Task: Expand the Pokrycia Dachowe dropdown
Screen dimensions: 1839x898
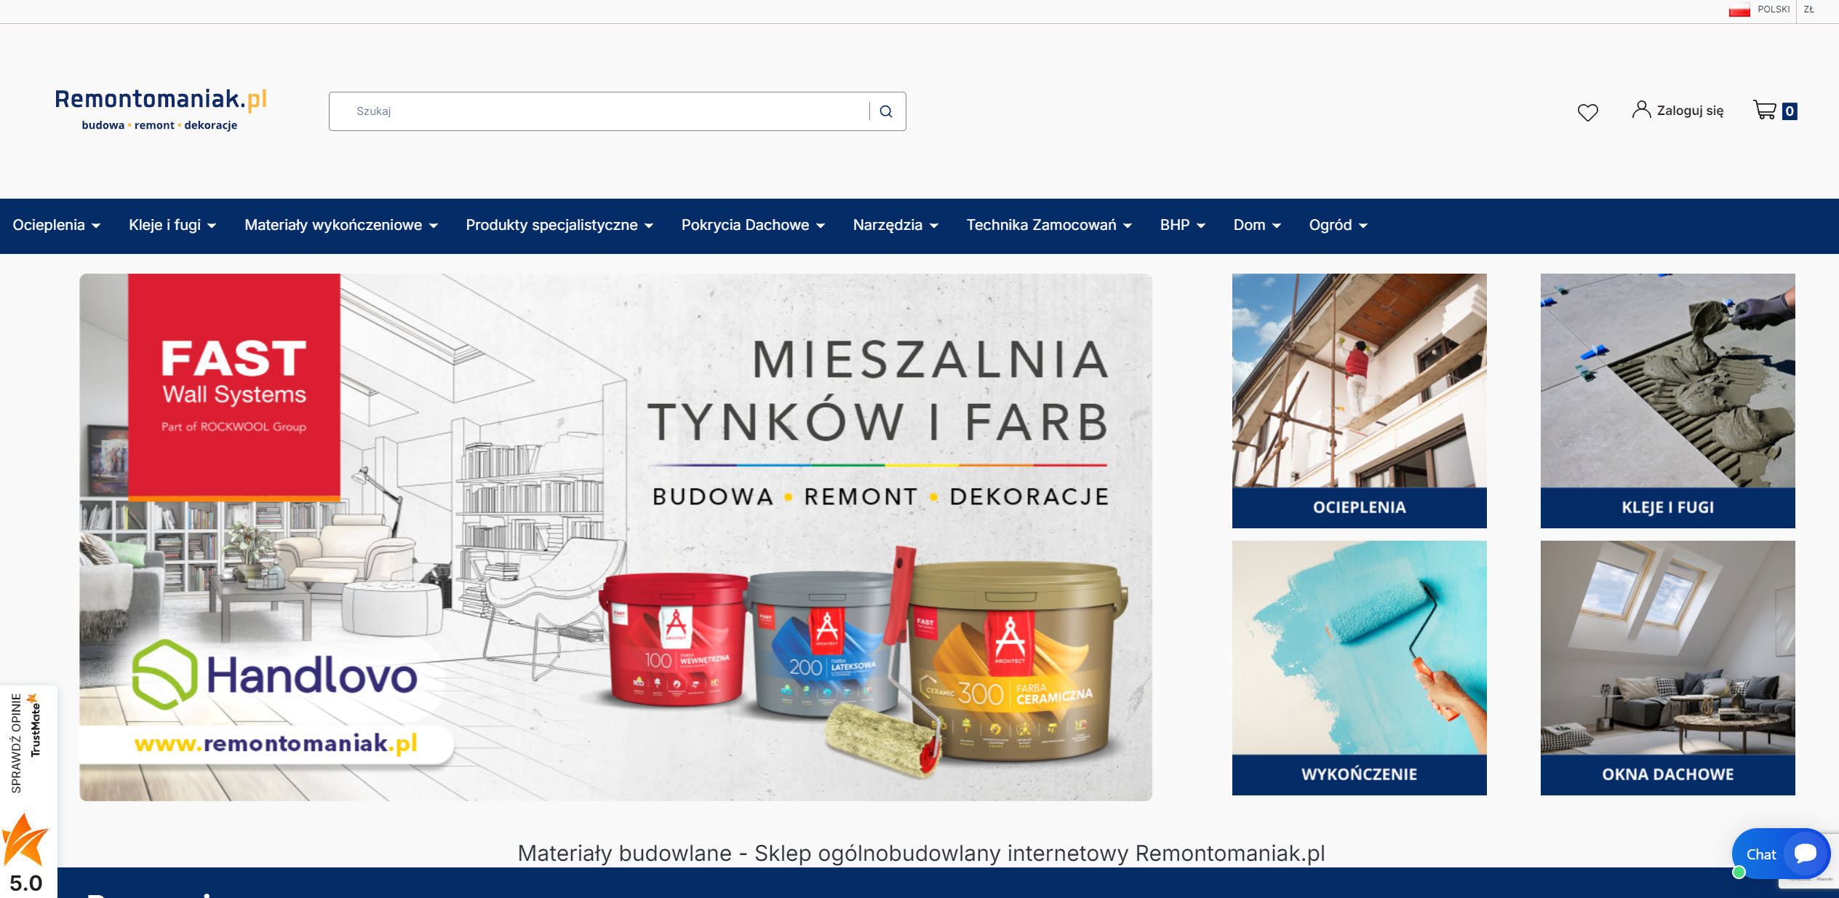Action: (820, 226)
